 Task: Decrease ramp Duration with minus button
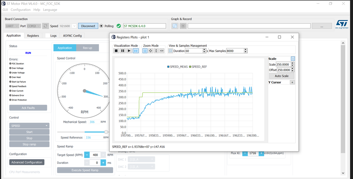(87, 163)
